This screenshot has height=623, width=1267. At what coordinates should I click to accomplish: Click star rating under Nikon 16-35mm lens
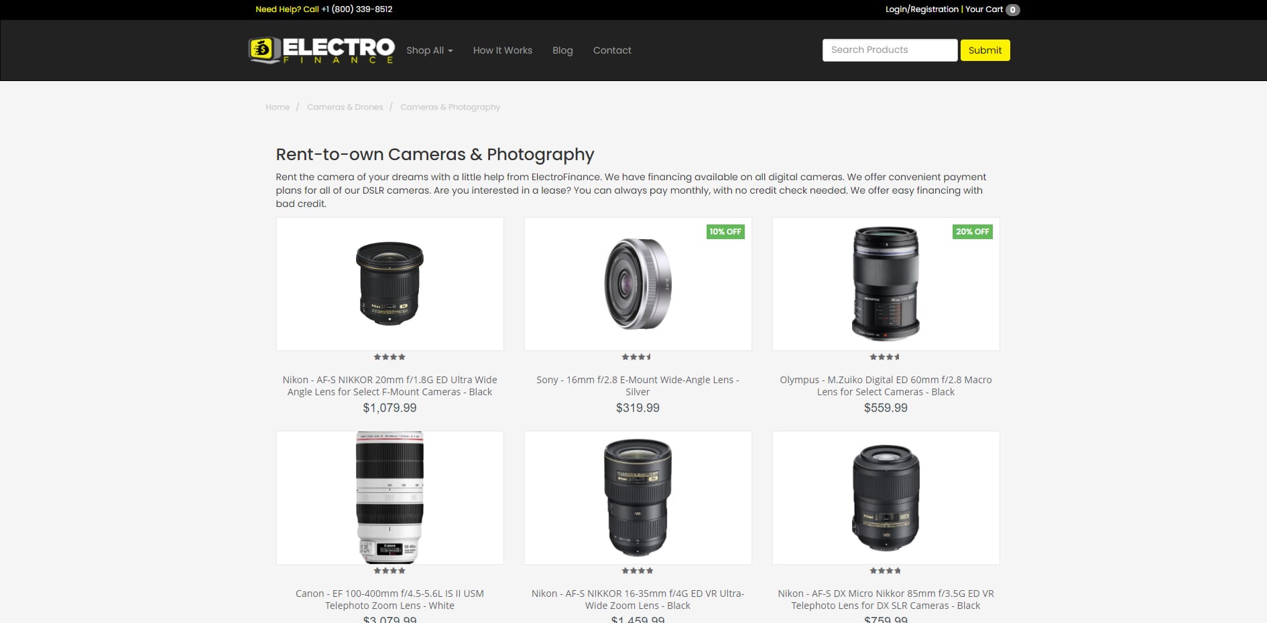pos(638,571)
